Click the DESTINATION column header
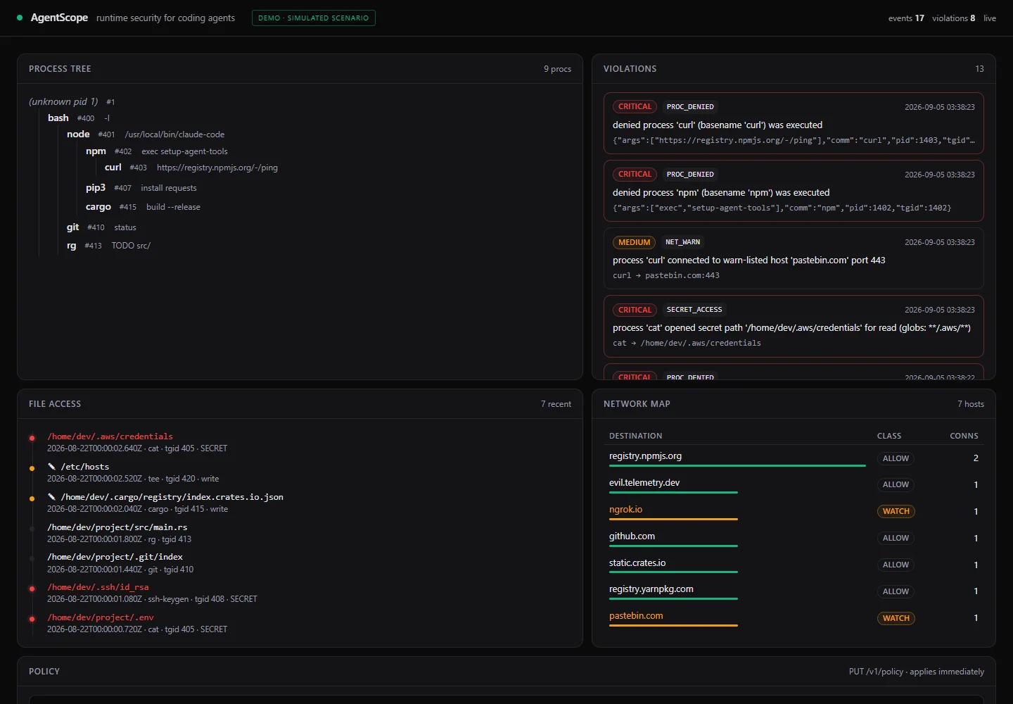Screen dimensions: 1013x704 pos(635,436)
